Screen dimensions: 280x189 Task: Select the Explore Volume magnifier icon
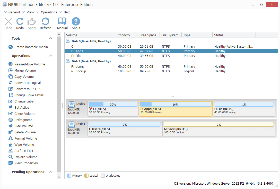click(x=11, y=157)
